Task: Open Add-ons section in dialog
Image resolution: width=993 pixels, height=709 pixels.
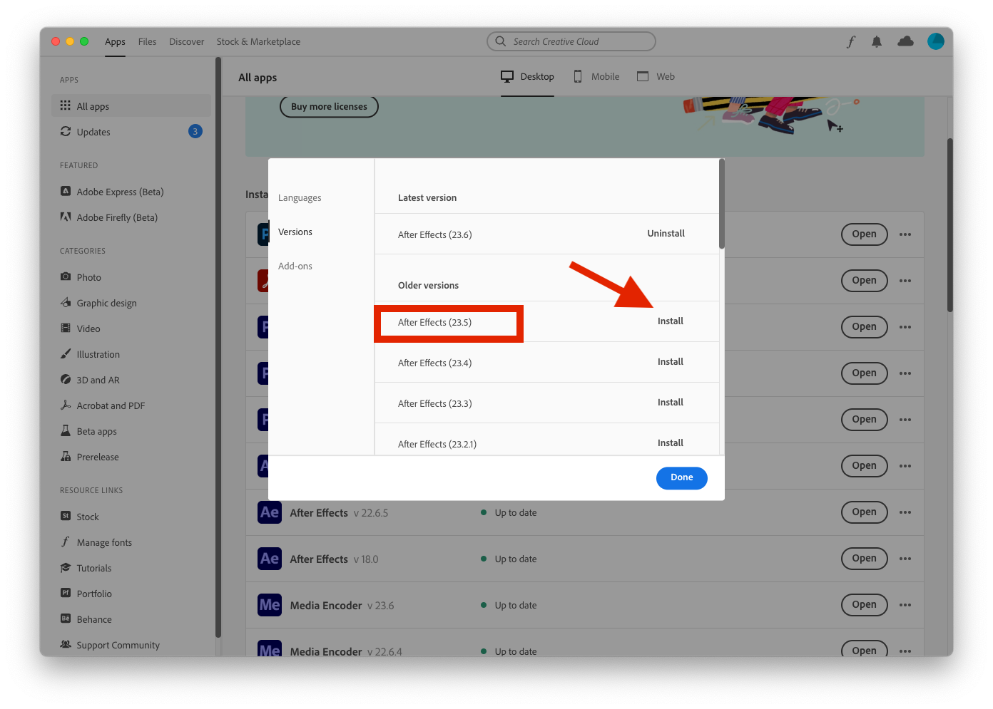Action: coord(295,266)
